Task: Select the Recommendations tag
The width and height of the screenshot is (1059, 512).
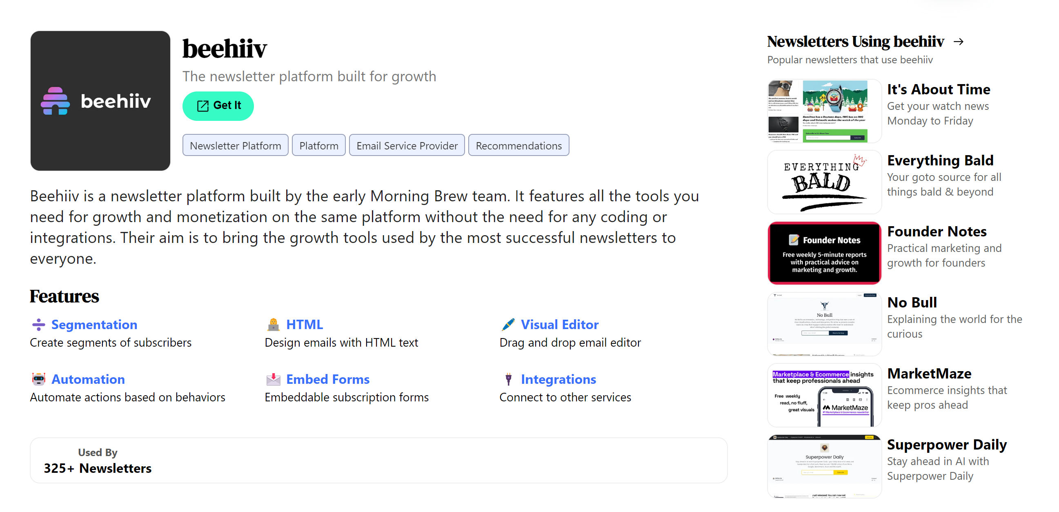Action: click(518, 145)
